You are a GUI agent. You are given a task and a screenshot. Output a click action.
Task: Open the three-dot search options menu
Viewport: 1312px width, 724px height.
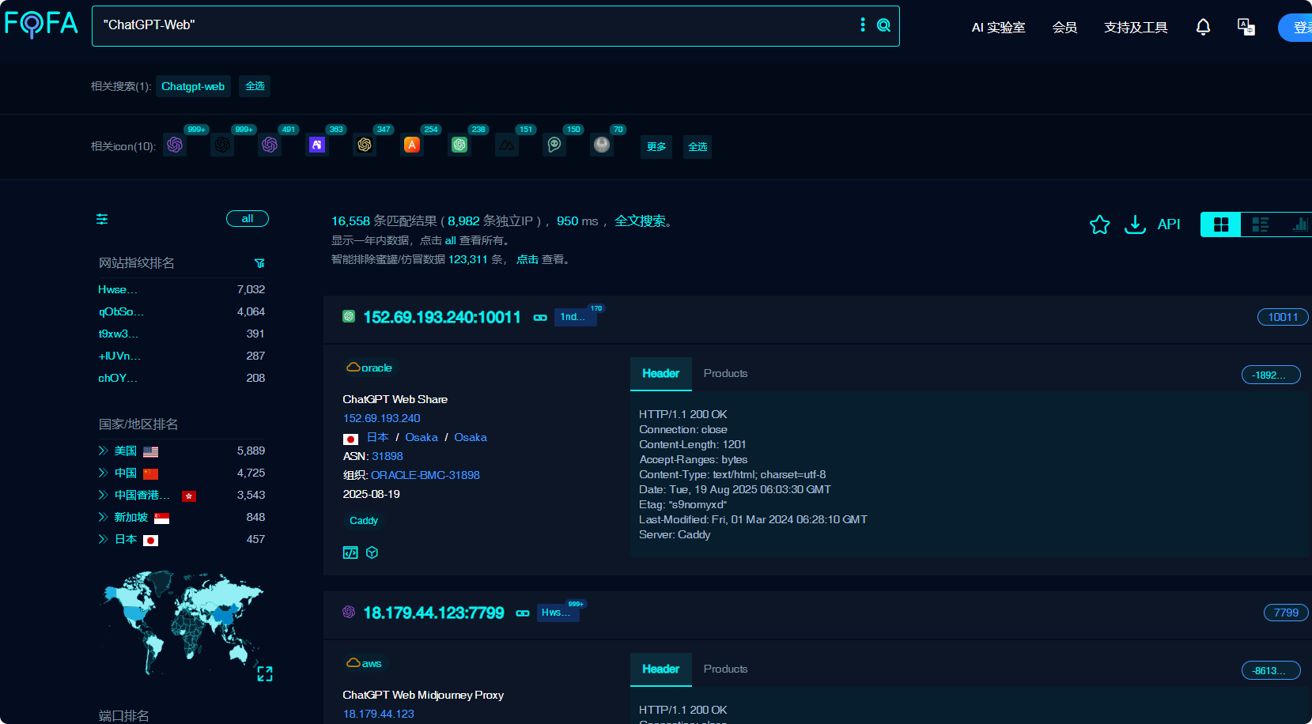pyautogui.click(x=862, y=25)
